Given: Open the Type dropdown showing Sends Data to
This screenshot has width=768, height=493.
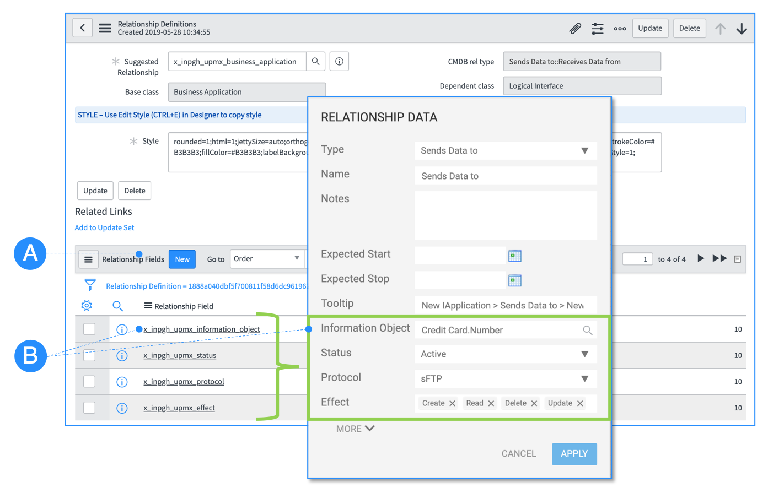Looking at the screenshot, I should coord(506,150).
